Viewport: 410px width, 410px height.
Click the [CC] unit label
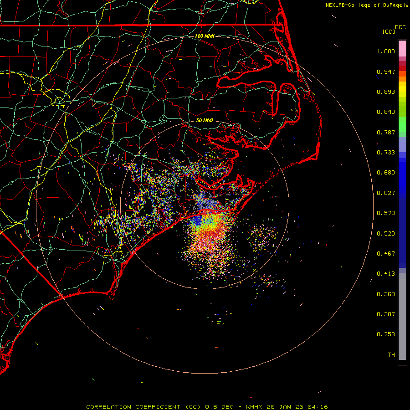tap(389, 31)
